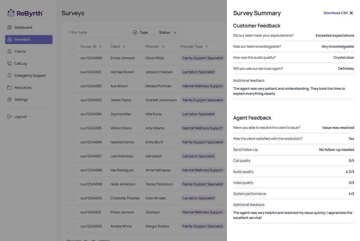Click the Resources folder icon
The image size is (360, 241).
click(x=9, y=88)
